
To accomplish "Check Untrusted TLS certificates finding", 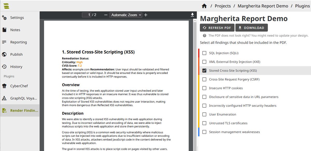I will [x=204, y=123].
